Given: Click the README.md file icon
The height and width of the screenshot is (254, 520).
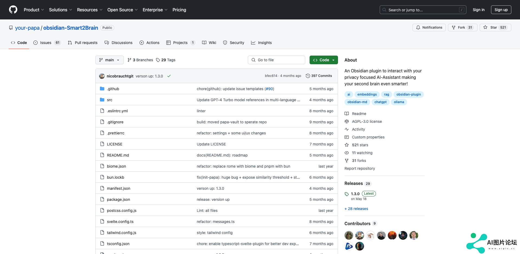Looking at the screenshot, I should tap(102, 155).
